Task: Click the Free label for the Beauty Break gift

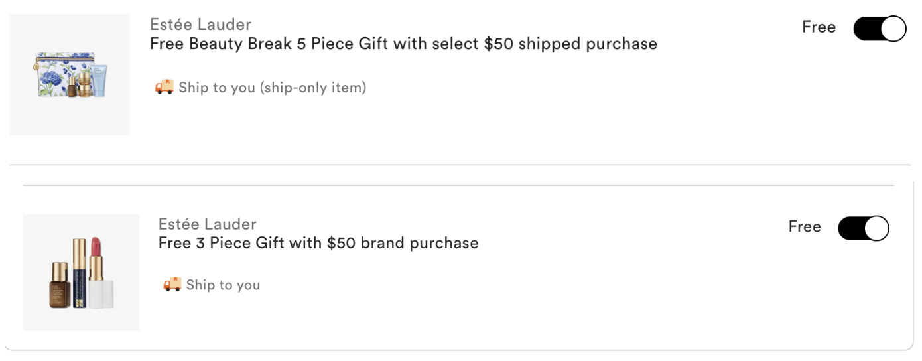Action: tap(819, 27)
